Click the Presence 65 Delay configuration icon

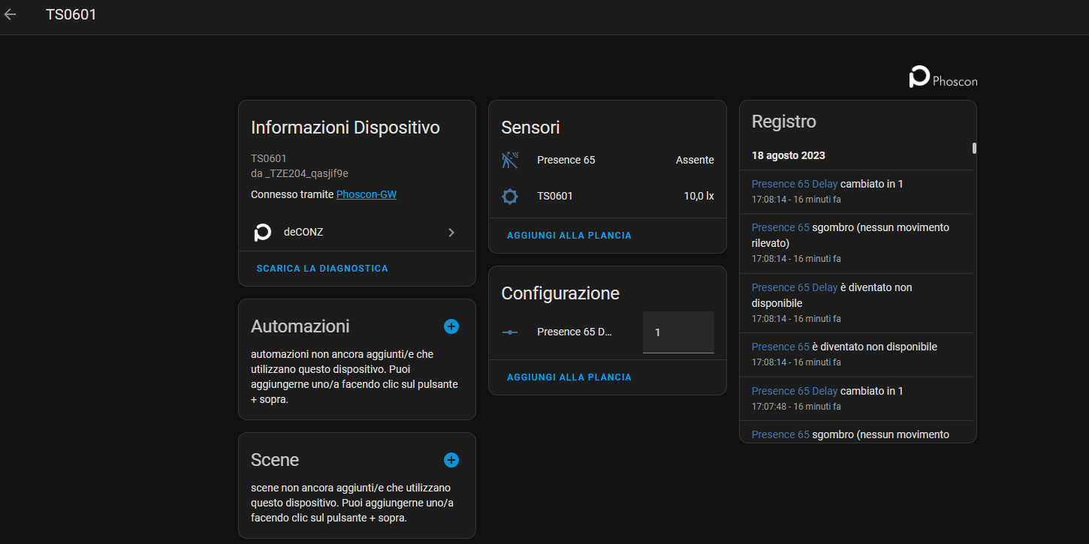[x=510, y=331]
